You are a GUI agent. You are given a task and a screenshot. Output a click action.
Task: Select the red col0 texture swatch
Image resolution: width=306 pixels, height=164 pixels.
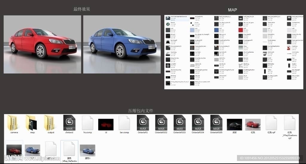pos(240,30)
